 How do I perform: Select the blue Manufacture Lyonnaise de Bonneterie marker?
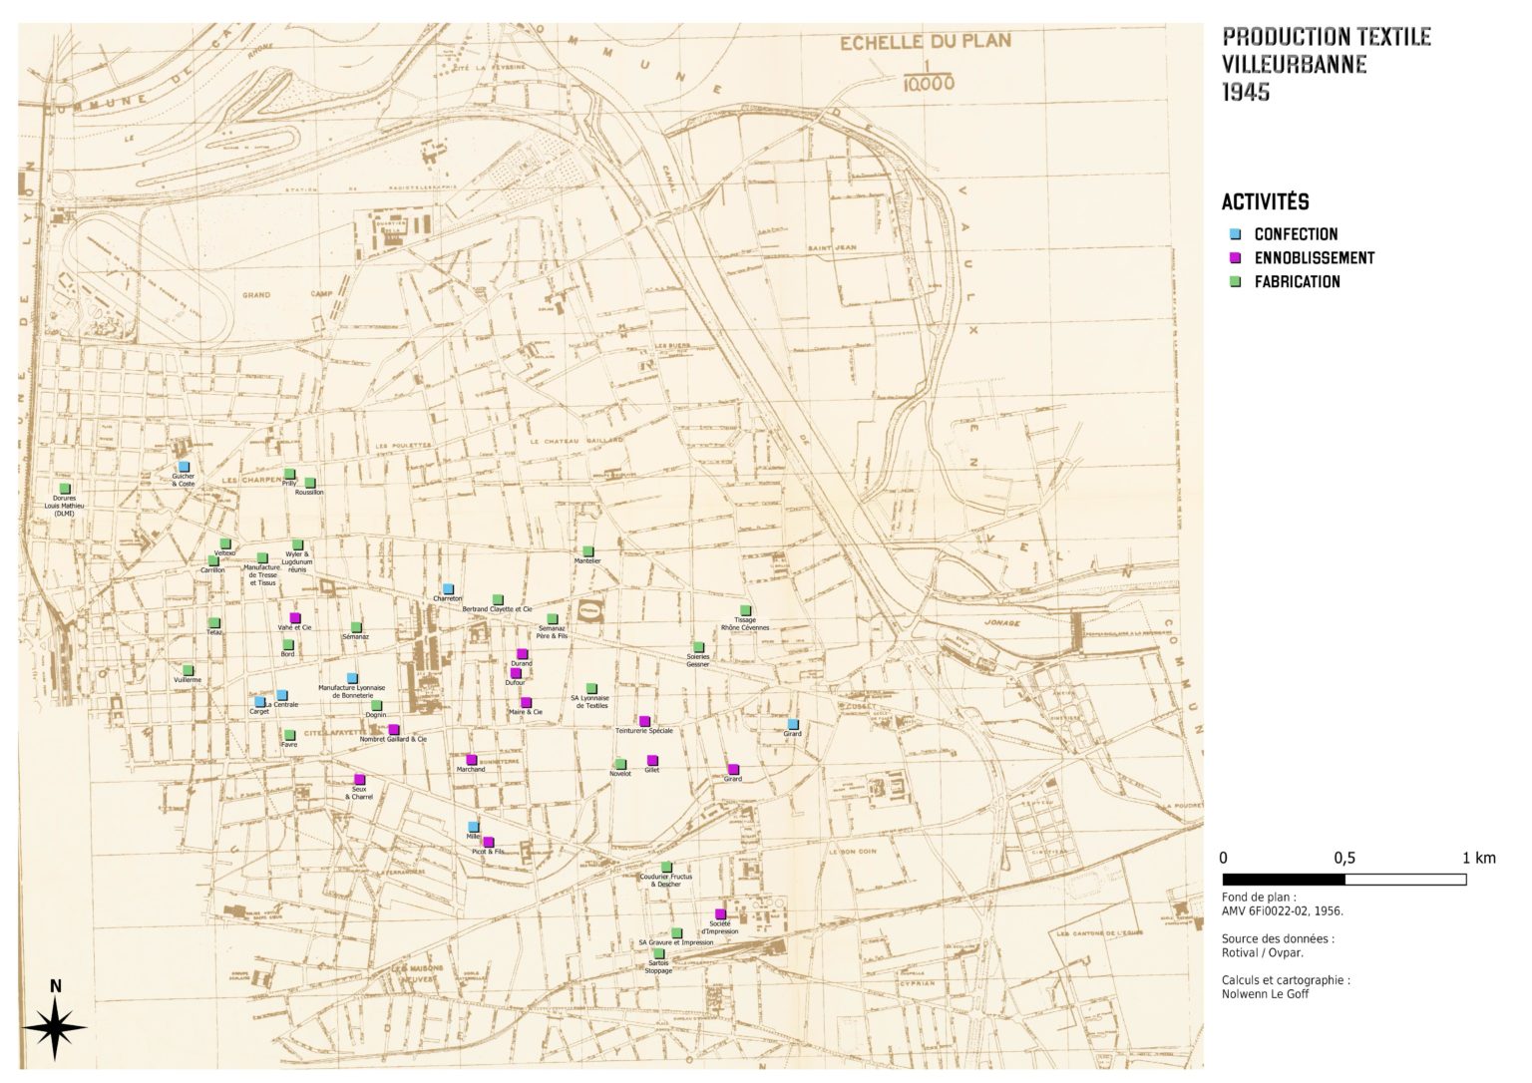352,678
